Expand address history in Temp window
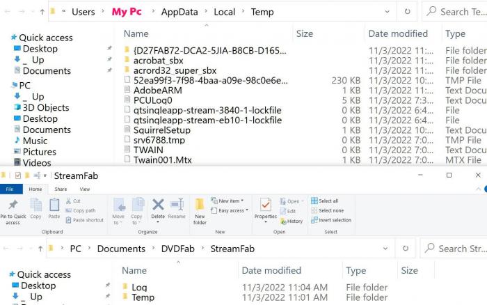Screen dimensions: 487x305 [387, 12]
